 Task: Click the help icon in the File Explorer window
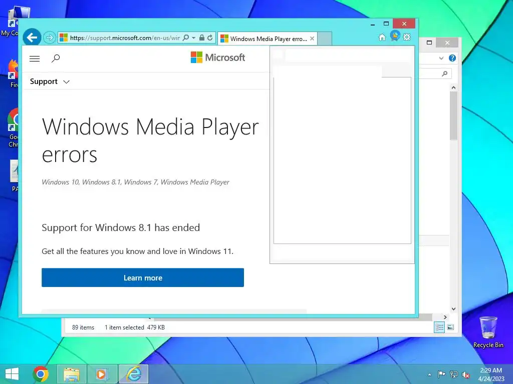tap(452, 58)
